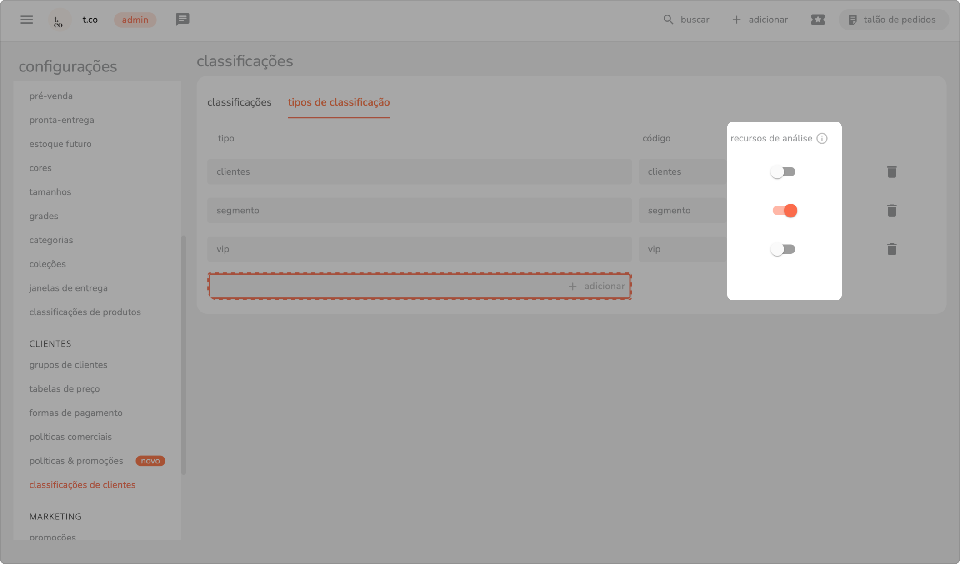
Task: Open the hamburger menu icon
Action: click(x=26, y=20)
